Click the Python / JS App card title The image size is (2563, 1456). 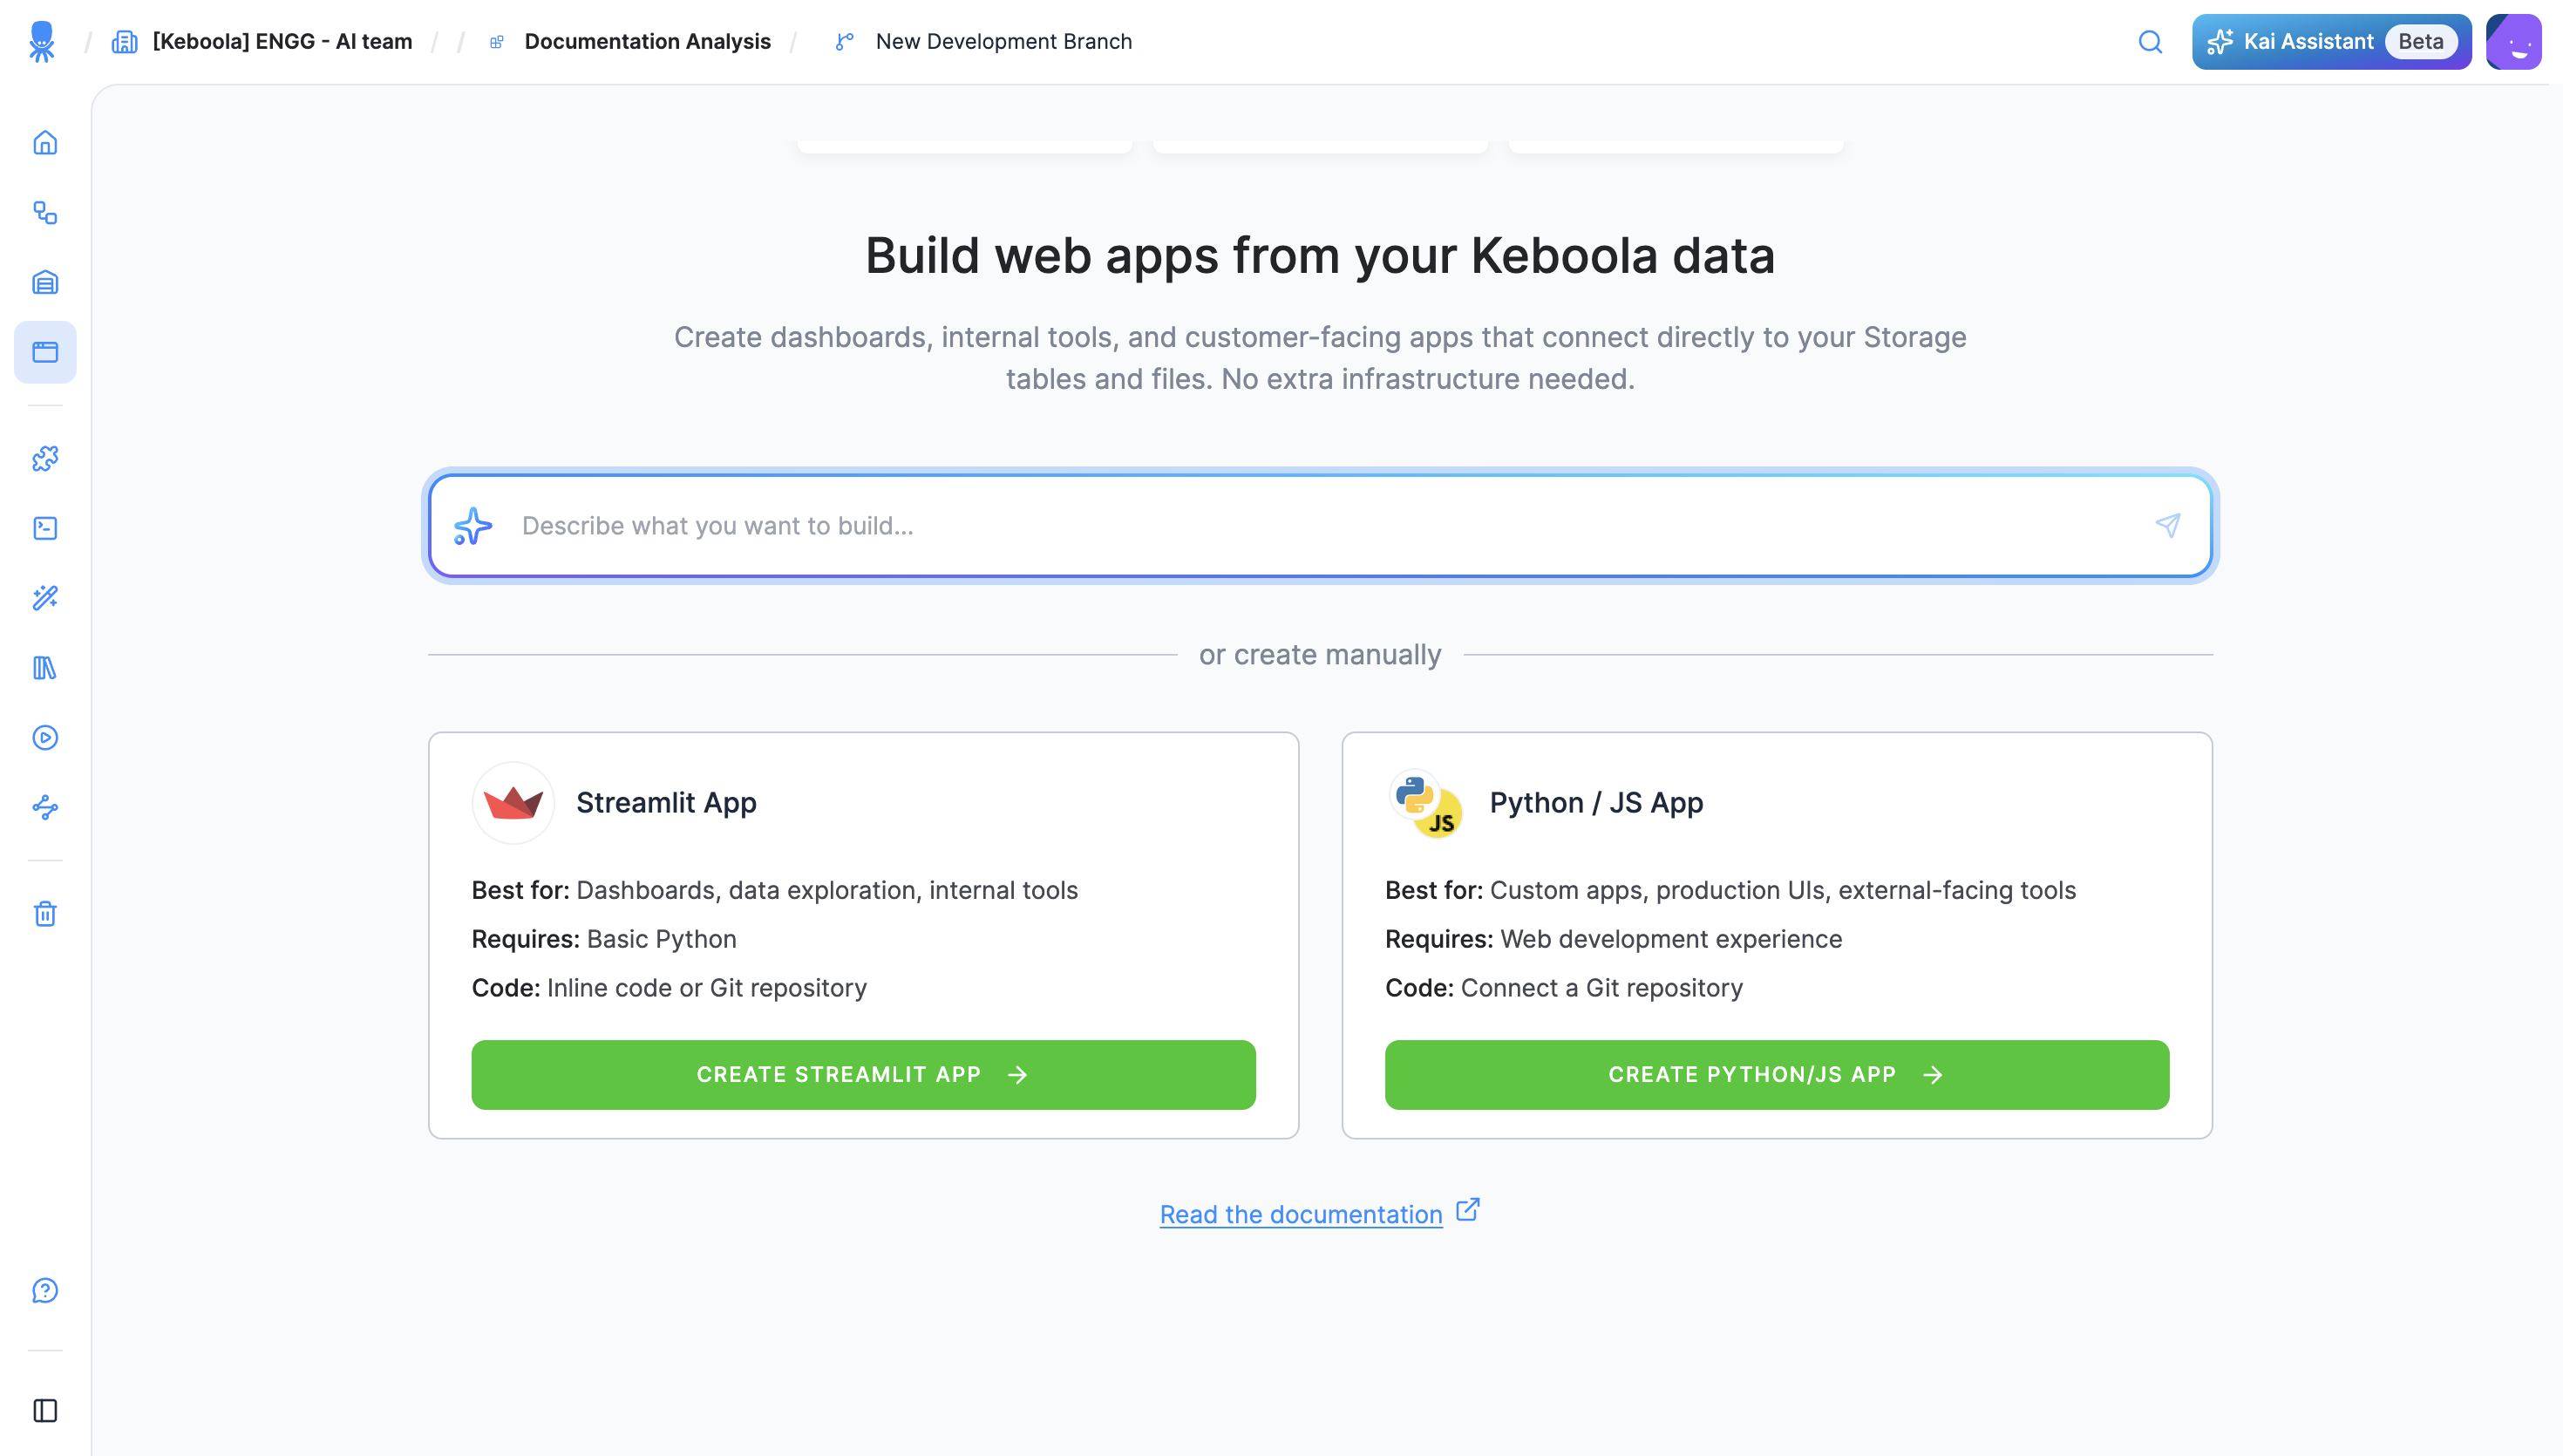1596,802
